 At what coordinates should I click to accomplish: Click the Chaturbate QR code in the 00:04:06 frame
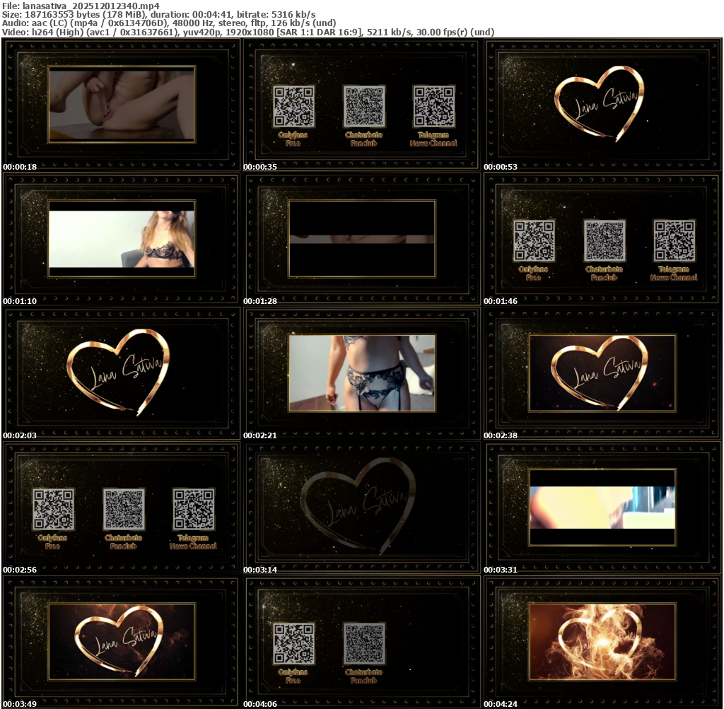coord(364,643)
